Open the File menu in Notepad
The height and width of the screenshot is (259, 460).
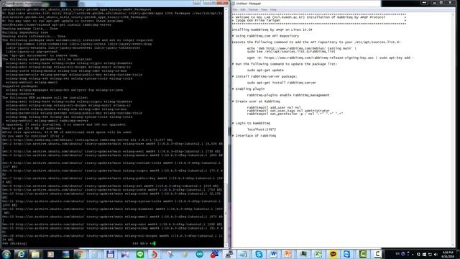235,9
